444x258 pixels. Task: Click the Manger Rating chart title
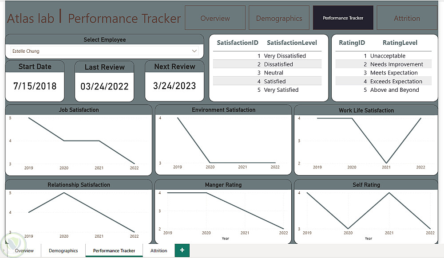223,185
